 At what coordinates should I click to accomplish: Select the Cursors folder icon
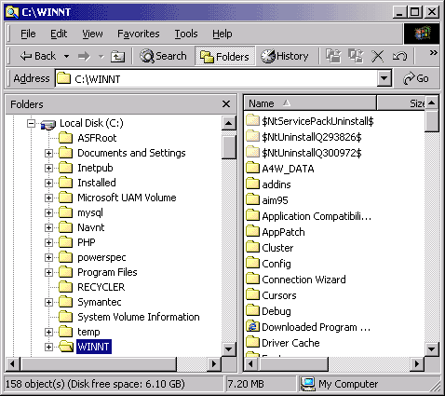(252, 294)
